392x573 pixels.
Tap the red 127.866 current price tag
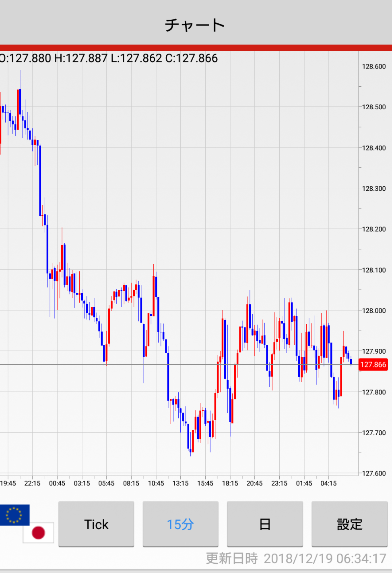click(373, 365)
